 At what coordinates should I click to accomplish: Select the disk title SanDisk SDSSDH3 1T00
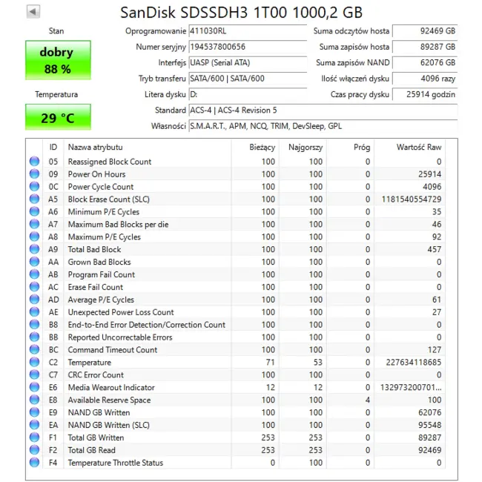[x=204, y=13]
